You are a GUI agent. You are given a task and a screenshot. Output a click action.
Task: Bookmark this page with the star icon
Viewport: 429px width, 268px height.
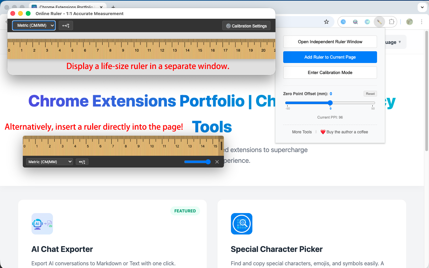coord(326,22)
